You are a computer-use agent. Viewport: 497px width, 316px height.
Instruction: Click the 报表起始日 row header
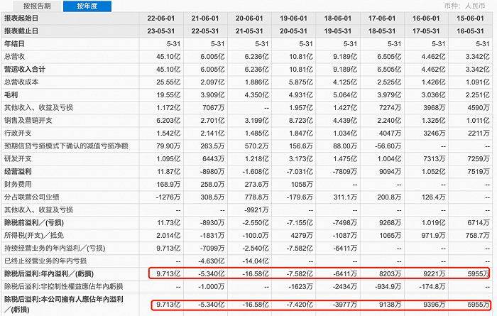[x=21, y=18]
